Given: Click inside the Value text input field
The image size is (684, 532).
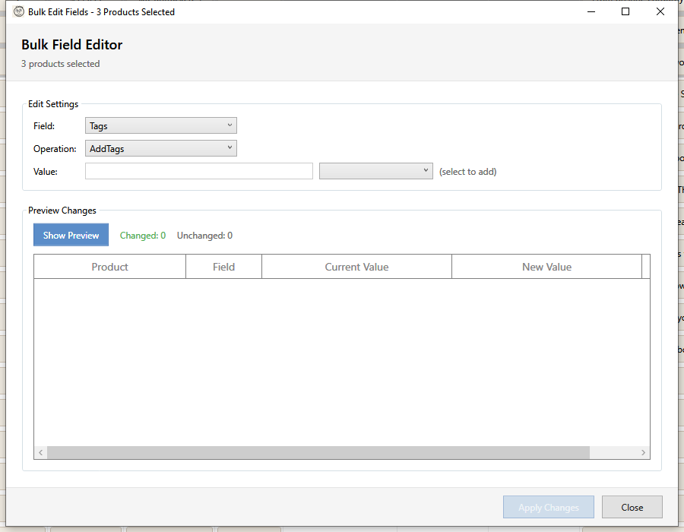Looking at the screenshot, I should (198, 170).
